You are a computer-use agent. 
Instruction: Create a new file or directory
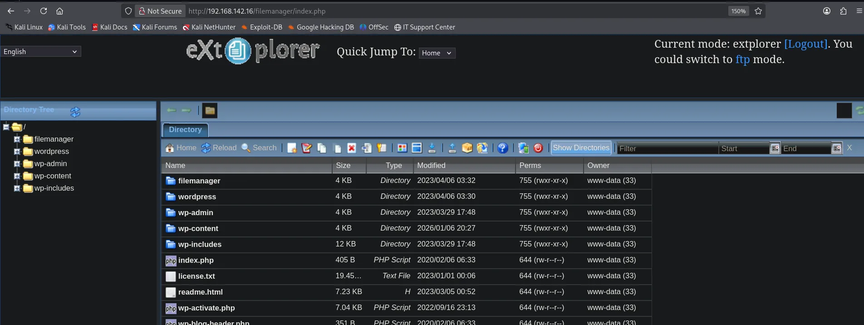click(x=292, y=148)
